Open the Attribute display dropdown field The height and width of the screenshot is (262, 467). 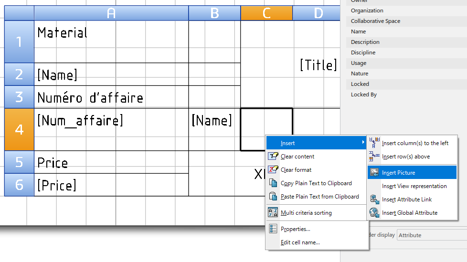tap(431, 235)
